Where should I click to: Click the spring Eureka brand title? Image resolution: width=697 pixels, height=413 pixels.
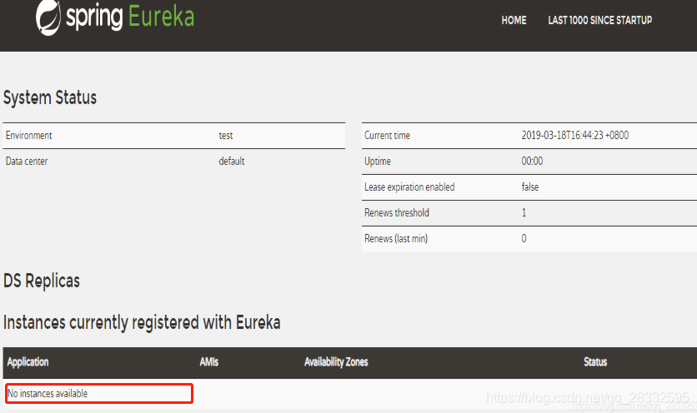(x=130, y=17)
